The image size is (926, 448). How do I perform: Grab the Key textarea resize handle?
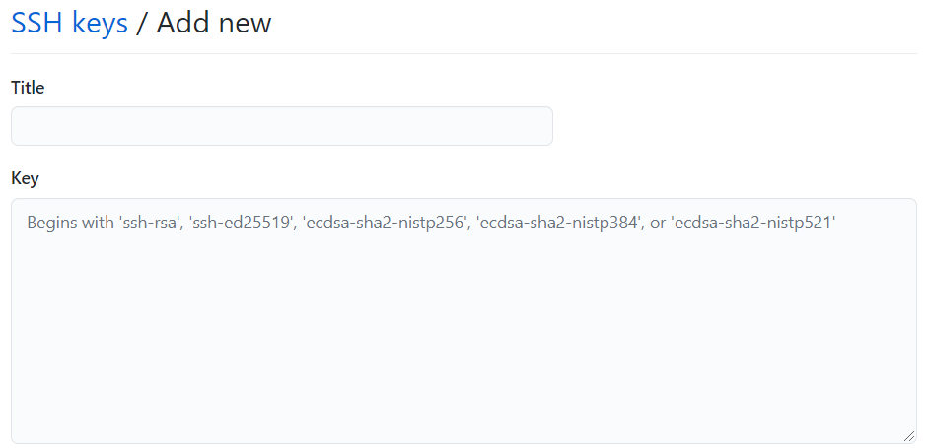[x=909, y=435]
